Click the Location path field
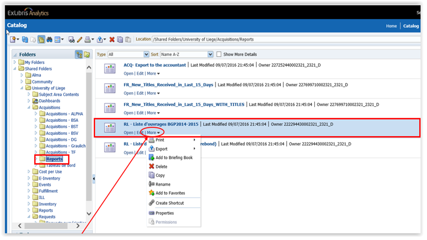The width and height of the screenshot is (427, 240). coord(286,39)
